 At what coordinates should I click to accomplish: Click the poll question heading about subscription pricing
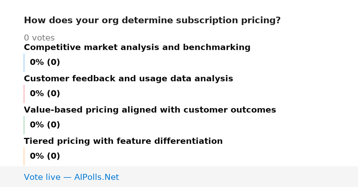pyautogui.click(x=152, y=21)
